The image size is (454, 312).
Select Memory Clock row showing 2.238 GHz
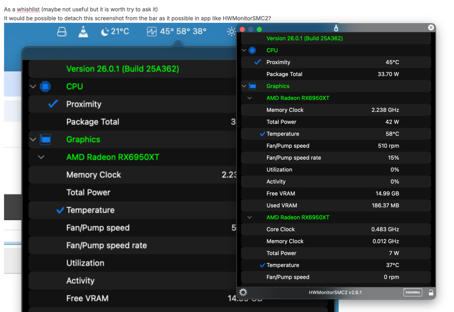(x=336, y=110)
